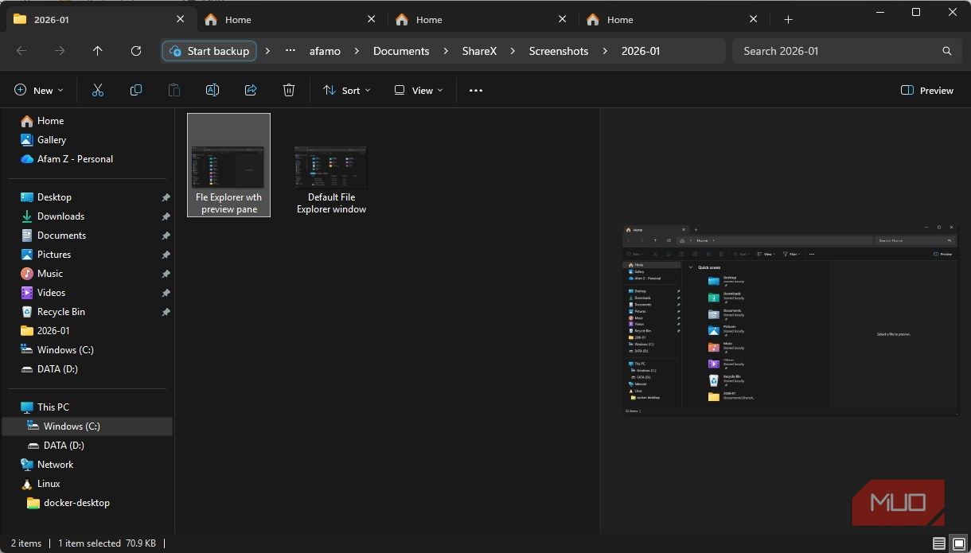The width and height of the screenshot is (971, 553).
Task: Click the Start backup button
Action: click(x=209, y=51)
